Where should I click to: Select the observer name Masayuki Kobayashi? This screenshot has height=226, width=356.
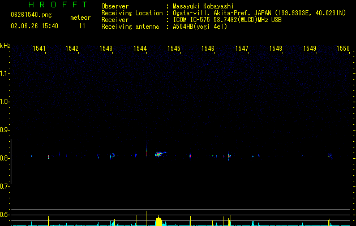[203, 6]
